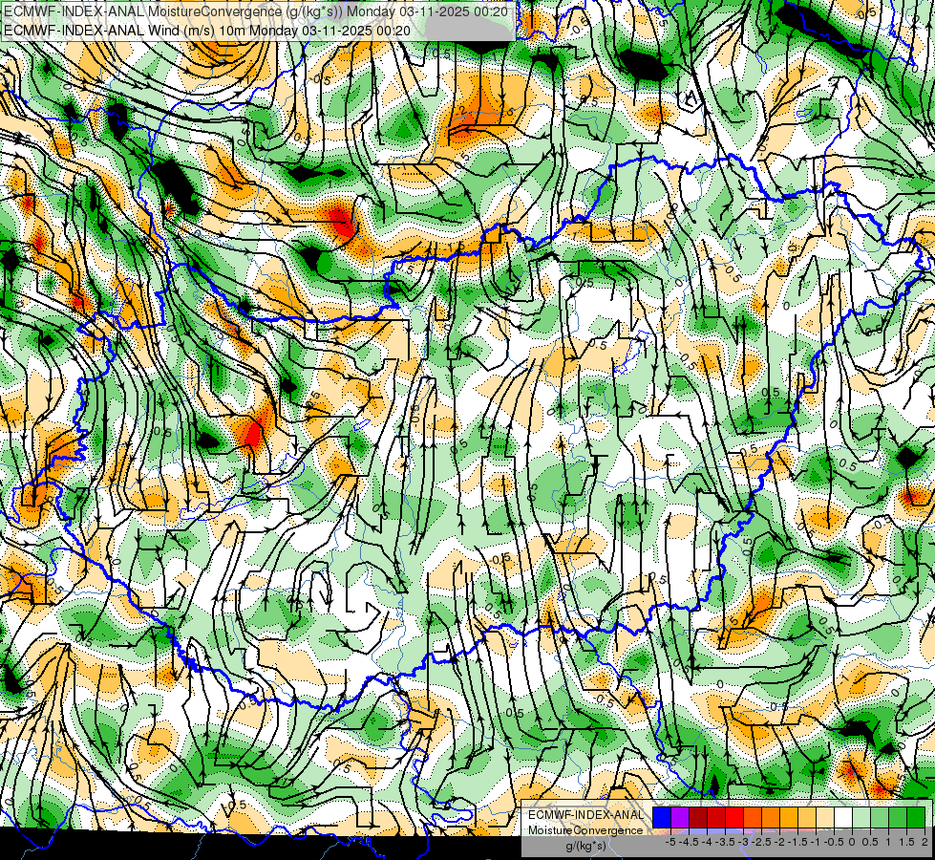Screen dimensions: 935x860
Task: Select the palest green swatch between 0 and 0.5
Action: (x=861, y=817)
